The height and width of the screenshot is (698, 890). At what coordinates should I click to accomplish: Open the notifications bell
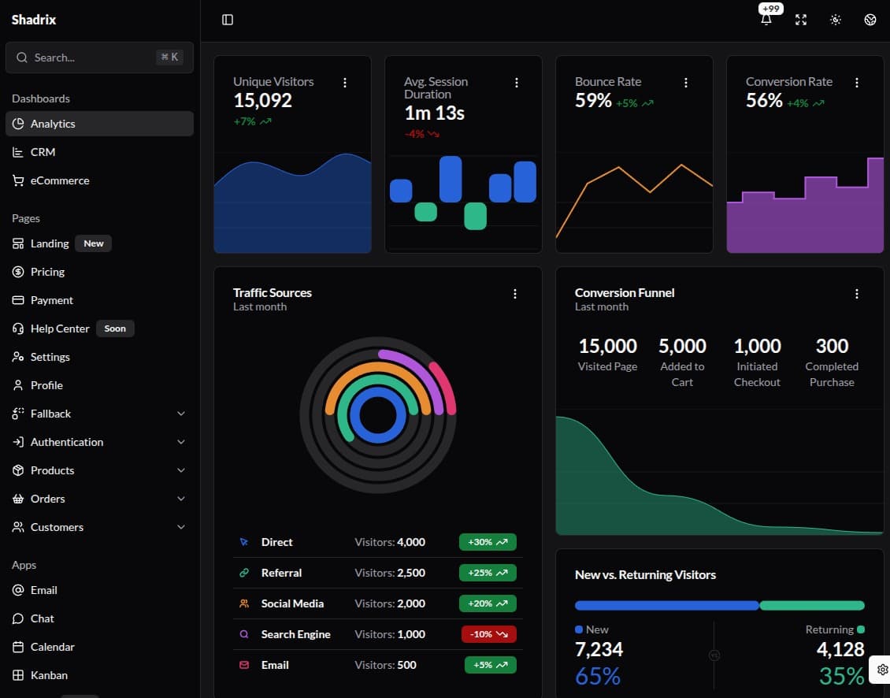pos(766,20)
